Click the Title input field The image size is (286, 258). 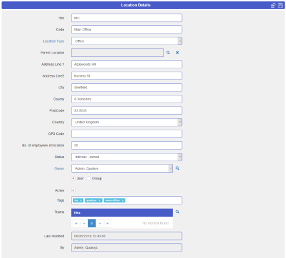(x=127, y=18)
